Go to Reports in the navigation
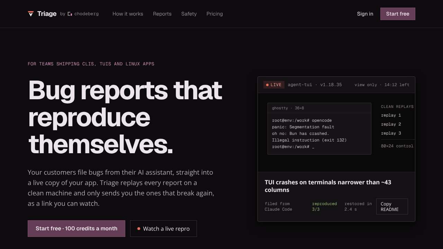This screenshot has width=443, height=249. (x=162, y=14)
